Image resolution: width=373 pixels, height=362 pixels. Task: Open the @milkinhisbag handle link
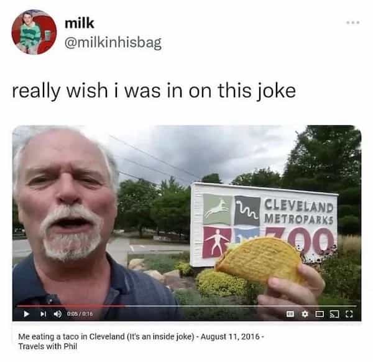click(113, 43)
